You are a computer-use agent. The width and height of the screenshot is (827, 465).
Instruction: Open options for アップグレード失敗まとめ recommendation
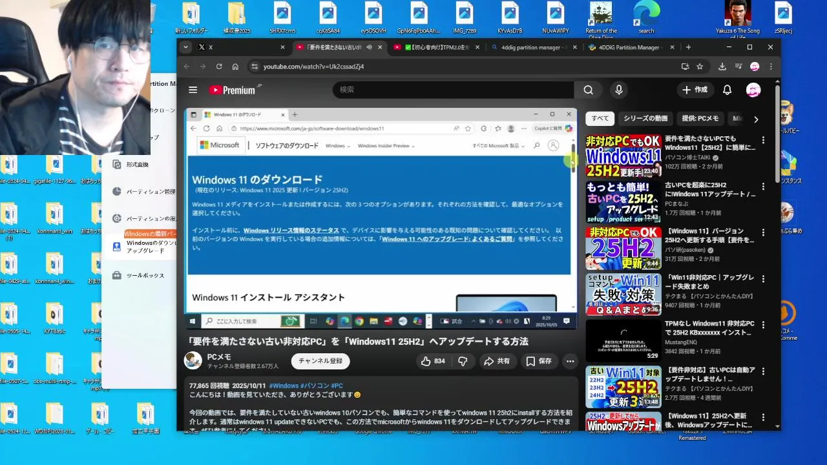763,279
